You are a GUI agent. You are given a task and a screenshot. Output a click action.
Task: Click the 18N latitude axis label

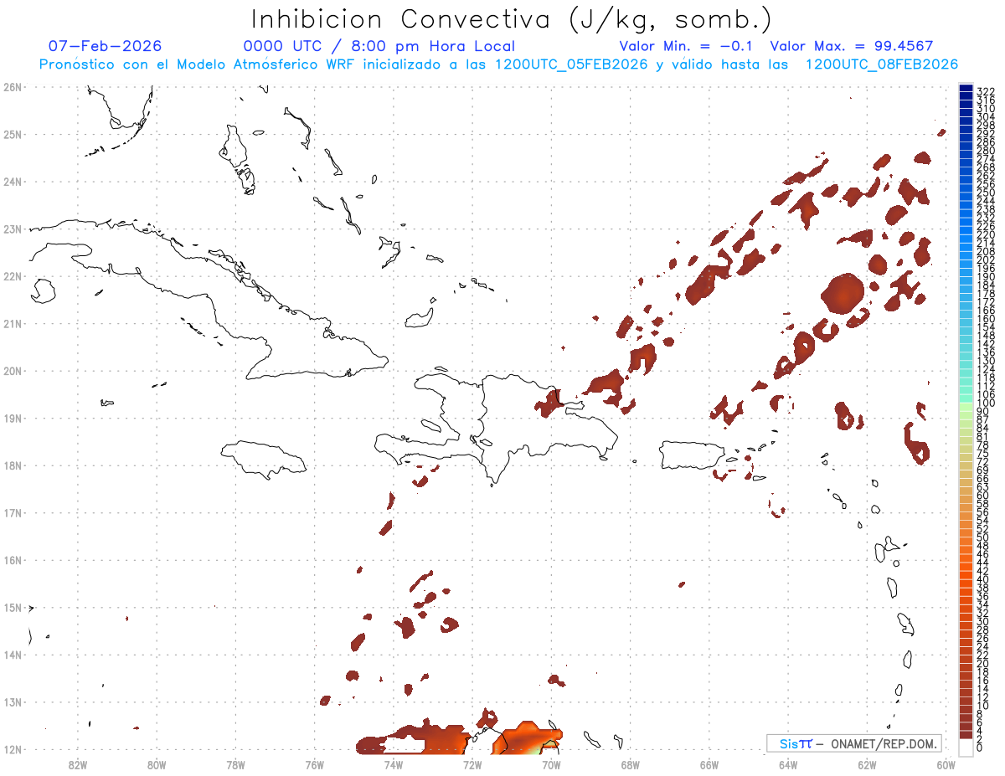12,465
